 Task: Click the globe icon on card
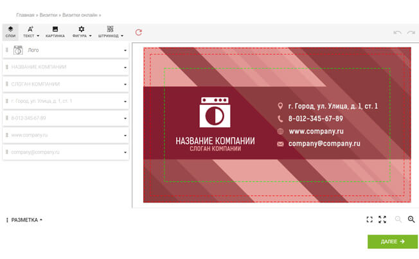(280, 131)
